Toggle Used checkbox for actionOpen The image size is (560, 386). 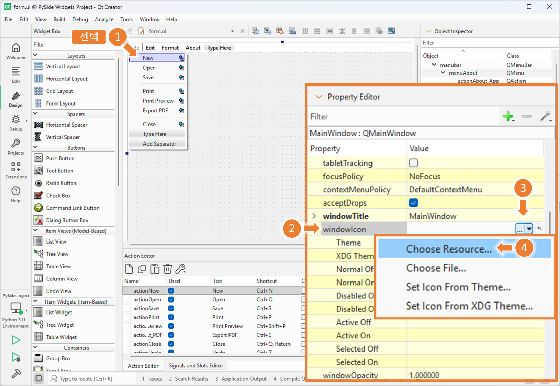(171, 299)
